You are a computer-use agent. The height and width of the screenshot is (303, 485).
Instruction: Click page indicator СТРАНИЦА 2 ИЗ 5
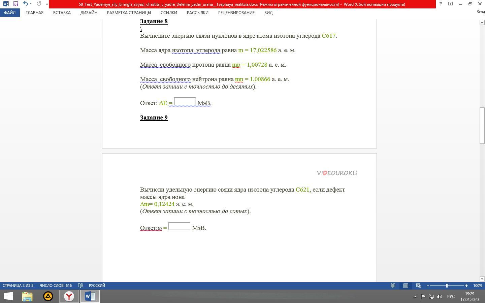18,285
